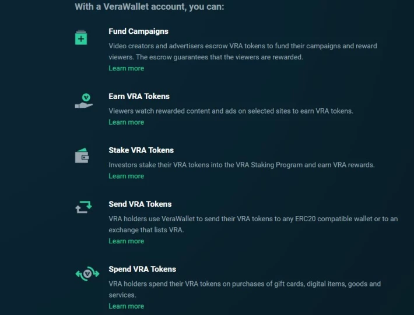Select the Send VRA Tokens heading
The width and height of the screenshot is (414, 315).
click(x=140, y=204)
